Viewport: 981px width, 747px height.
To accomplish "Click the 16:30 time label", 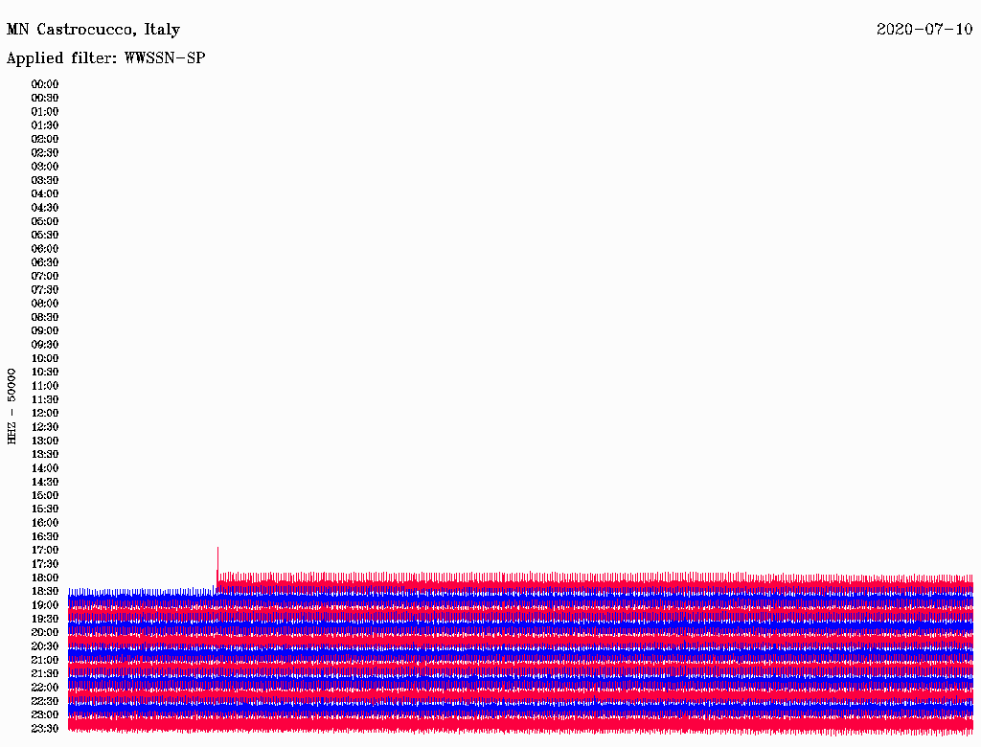I will click(x=45, y=537).
